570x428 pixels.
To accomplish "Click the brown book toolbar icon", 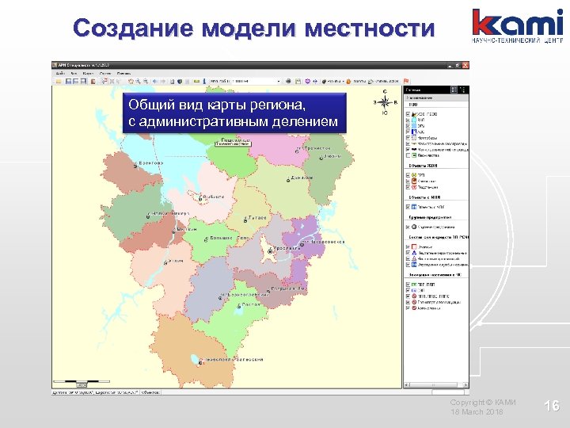I will (x=93, y=81).
